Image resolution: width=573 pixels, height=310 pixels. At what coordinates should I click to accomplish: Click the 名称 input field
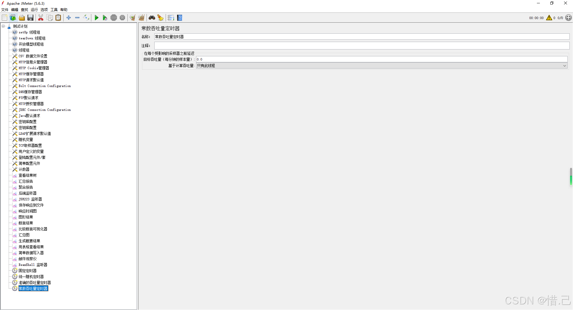[362, 37]
